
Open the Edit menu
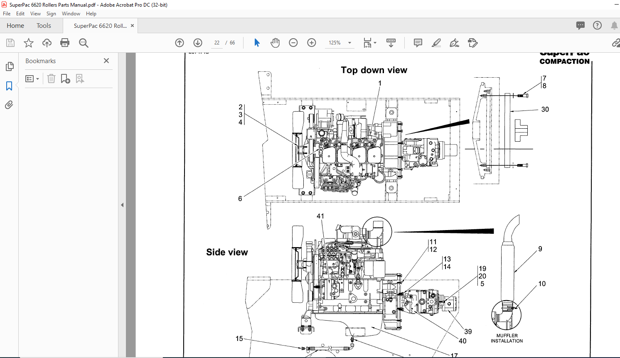coord(20,14)
